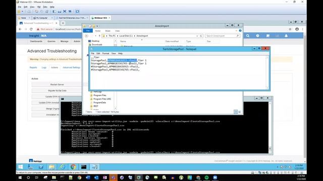Open the Format menu in Notepad
Image resolution: width=323 pixels, height=181 pixels.
[x=105, y=53]
